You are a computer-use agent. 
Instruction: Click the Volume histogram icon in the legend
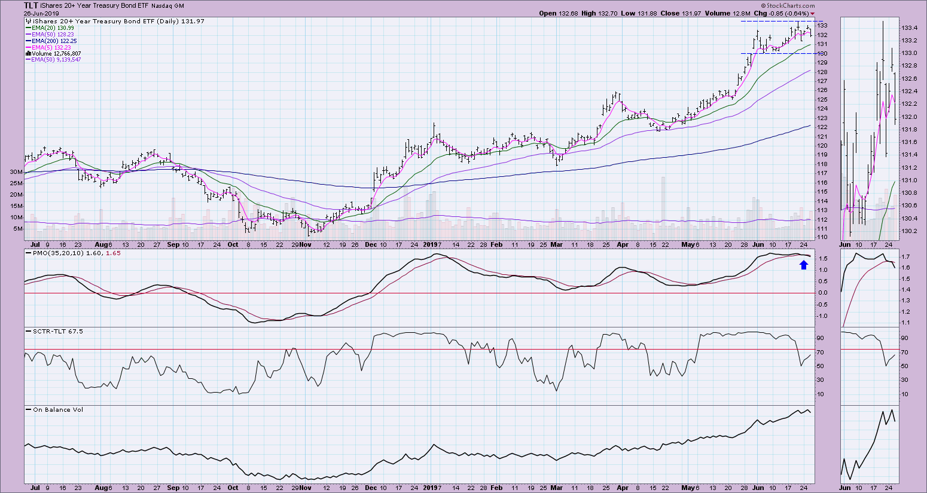(x=27, y=54)
